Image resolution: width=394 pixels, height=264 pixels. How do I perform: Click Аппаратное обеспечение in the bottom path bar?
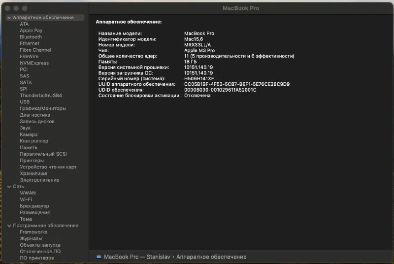[x=211, y=257]
